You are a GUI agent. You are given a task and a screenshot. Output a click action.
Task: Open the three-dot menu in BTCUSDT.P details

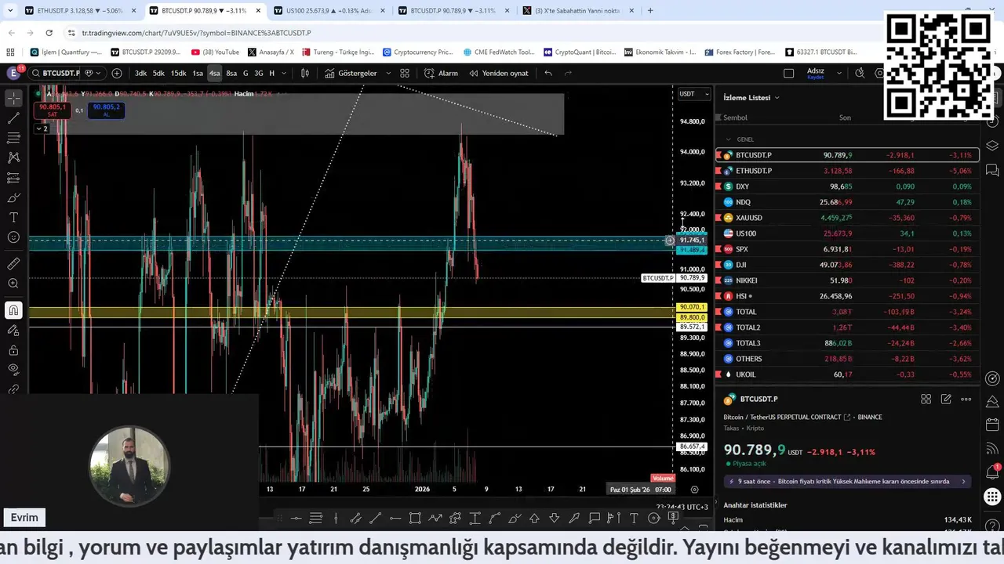coord(966,399)
